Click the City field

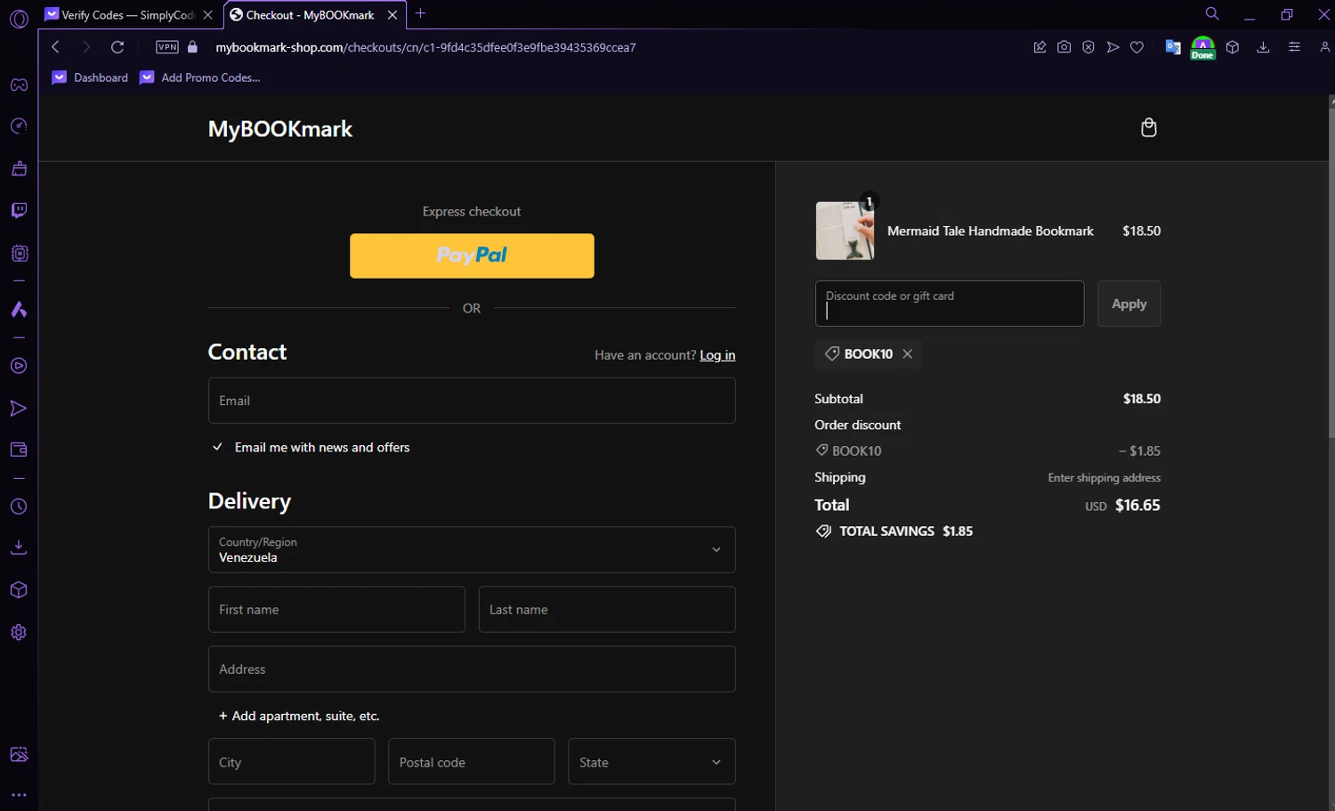[x=291, y=761]
